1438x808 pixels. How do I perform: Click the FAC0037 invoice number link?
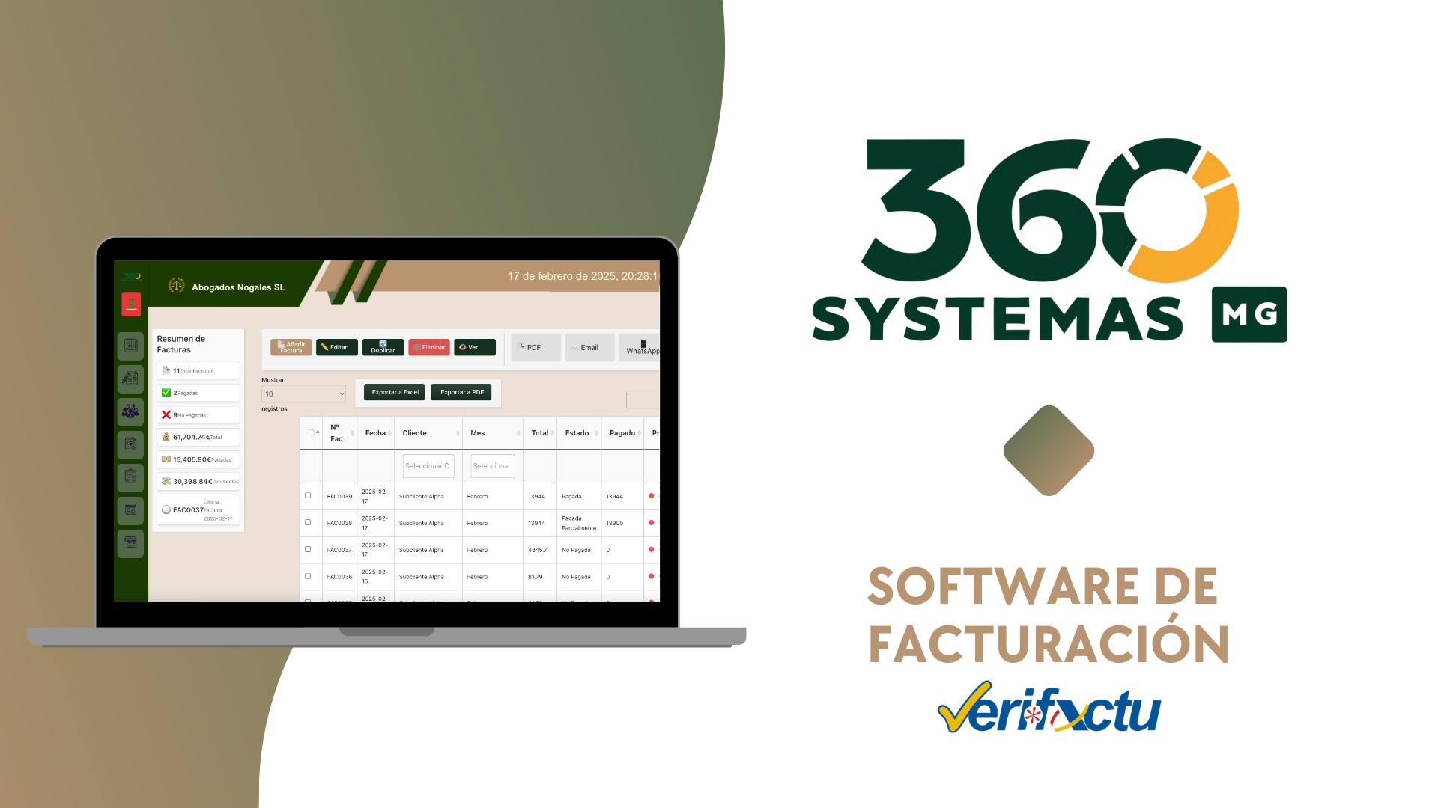(336, 550)
